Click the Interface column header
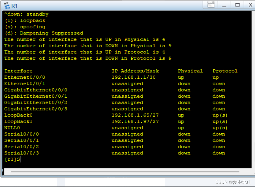This screenshot has height=187, width=255. click(18, 71)
